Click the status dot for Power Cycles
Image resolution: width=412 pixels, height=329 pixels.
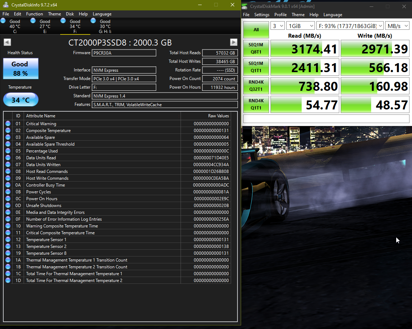[8, 192]
